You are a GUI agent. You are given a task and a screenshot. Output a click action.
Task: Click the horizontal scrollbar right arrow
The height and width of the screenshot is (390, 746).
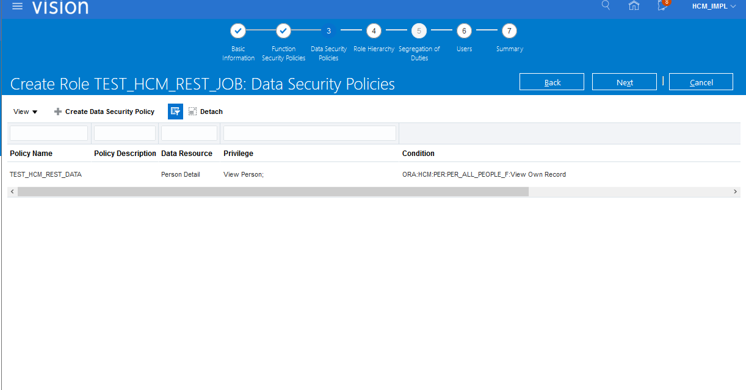[735, 191]
